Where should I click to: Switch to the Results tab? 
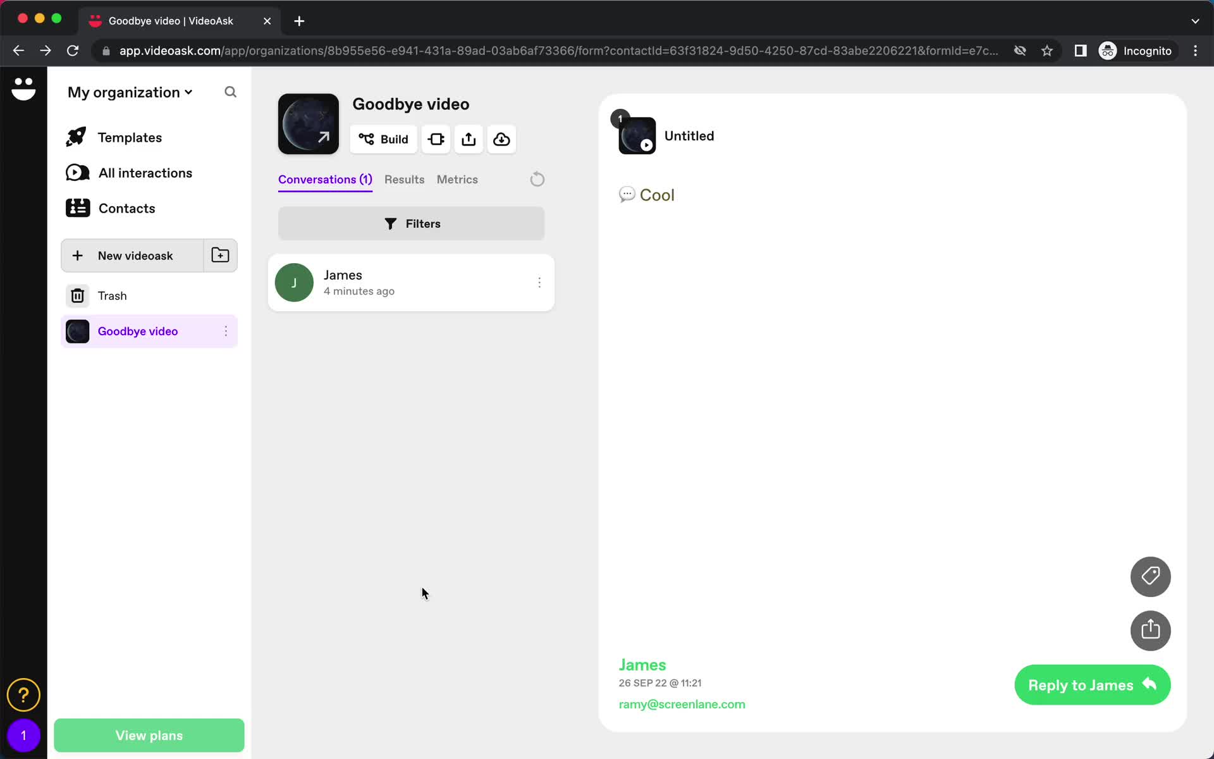tap(404, 179)
